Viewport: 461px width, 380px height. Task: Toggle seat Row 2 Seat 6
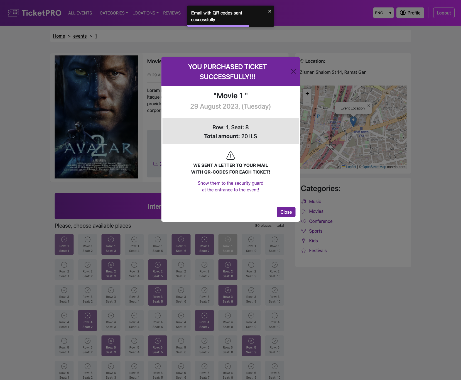181,270
